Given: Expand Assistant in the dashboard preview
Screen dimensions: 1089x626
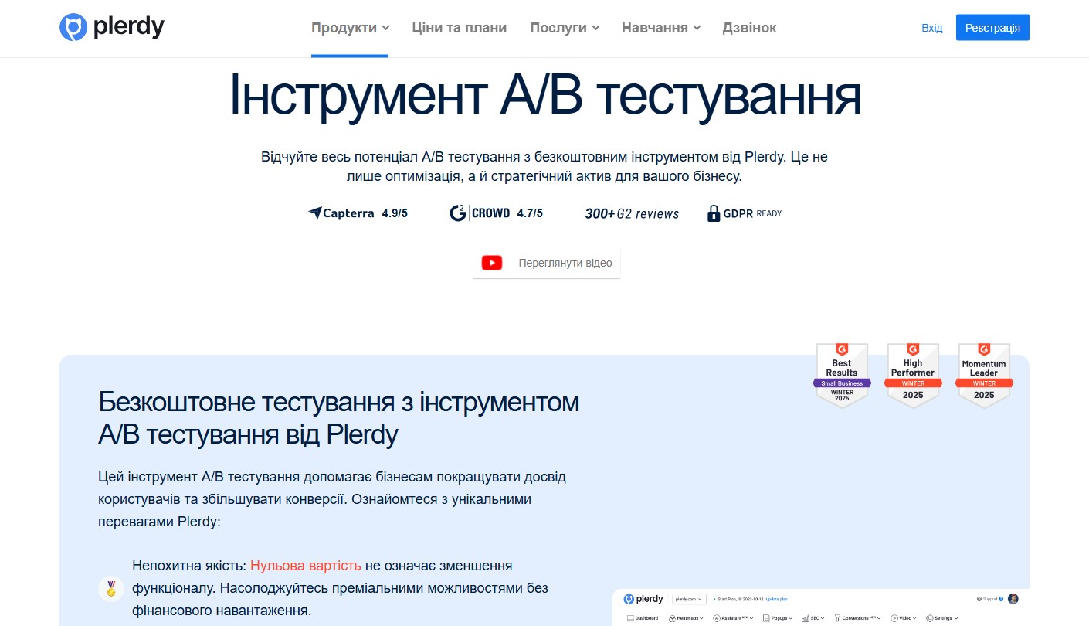Looking at the screenshot, I should (x=734, y=618).
